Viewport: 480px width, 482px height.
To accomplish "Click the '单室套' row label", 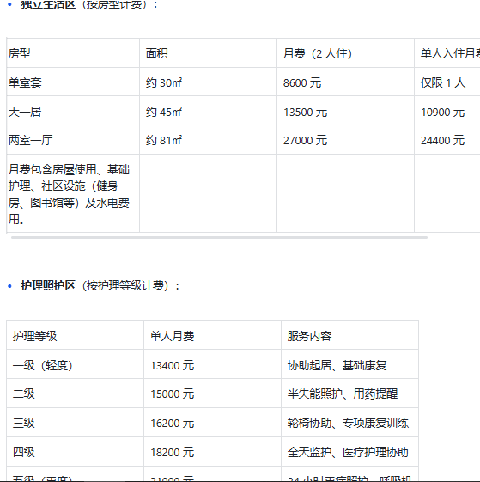I will [x=73, y=82].
